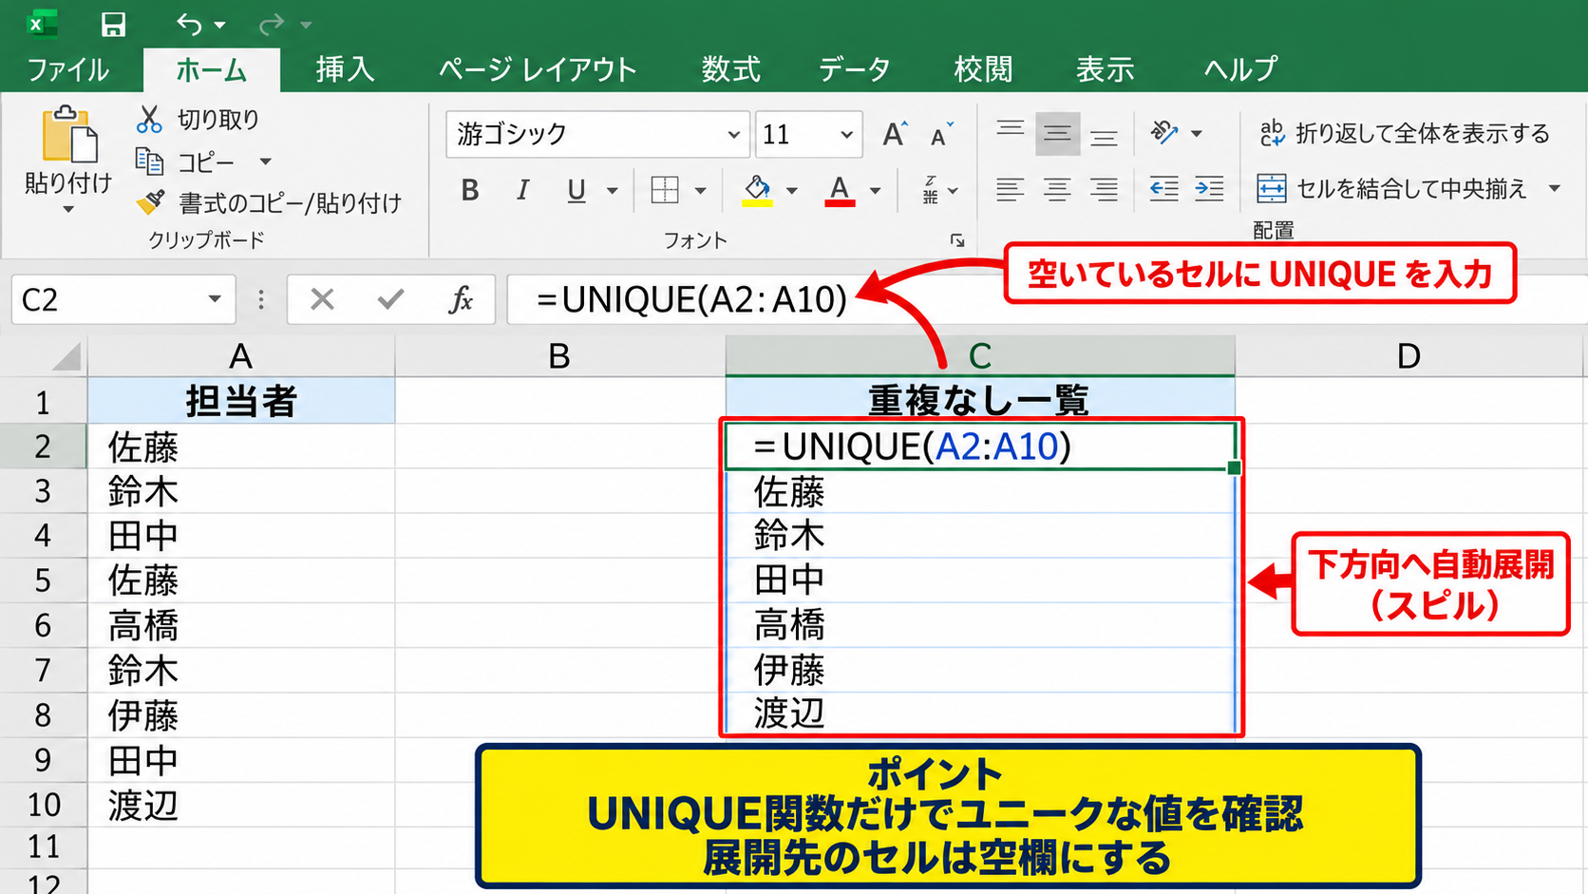Click the セルを結合して中央揃え button

coord(1391,188)
